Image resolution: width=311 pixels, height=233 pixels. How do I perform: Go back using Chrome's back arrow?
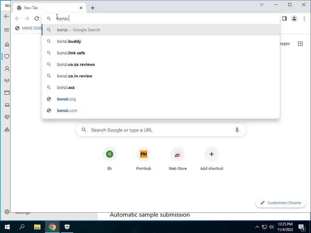click(x=17, y=19)
